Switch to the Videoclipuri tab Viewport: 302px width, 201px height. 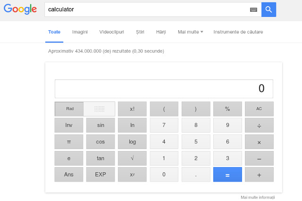[111, 32]
